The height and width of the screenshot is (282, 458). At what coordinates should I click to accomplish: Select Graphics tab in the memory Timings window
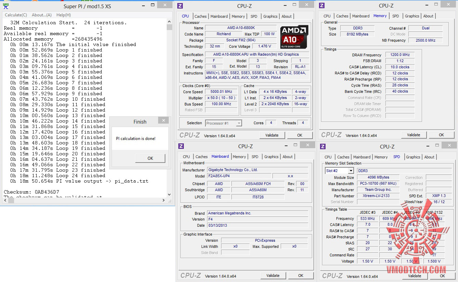pyautogui.click(x=412, y=16)
